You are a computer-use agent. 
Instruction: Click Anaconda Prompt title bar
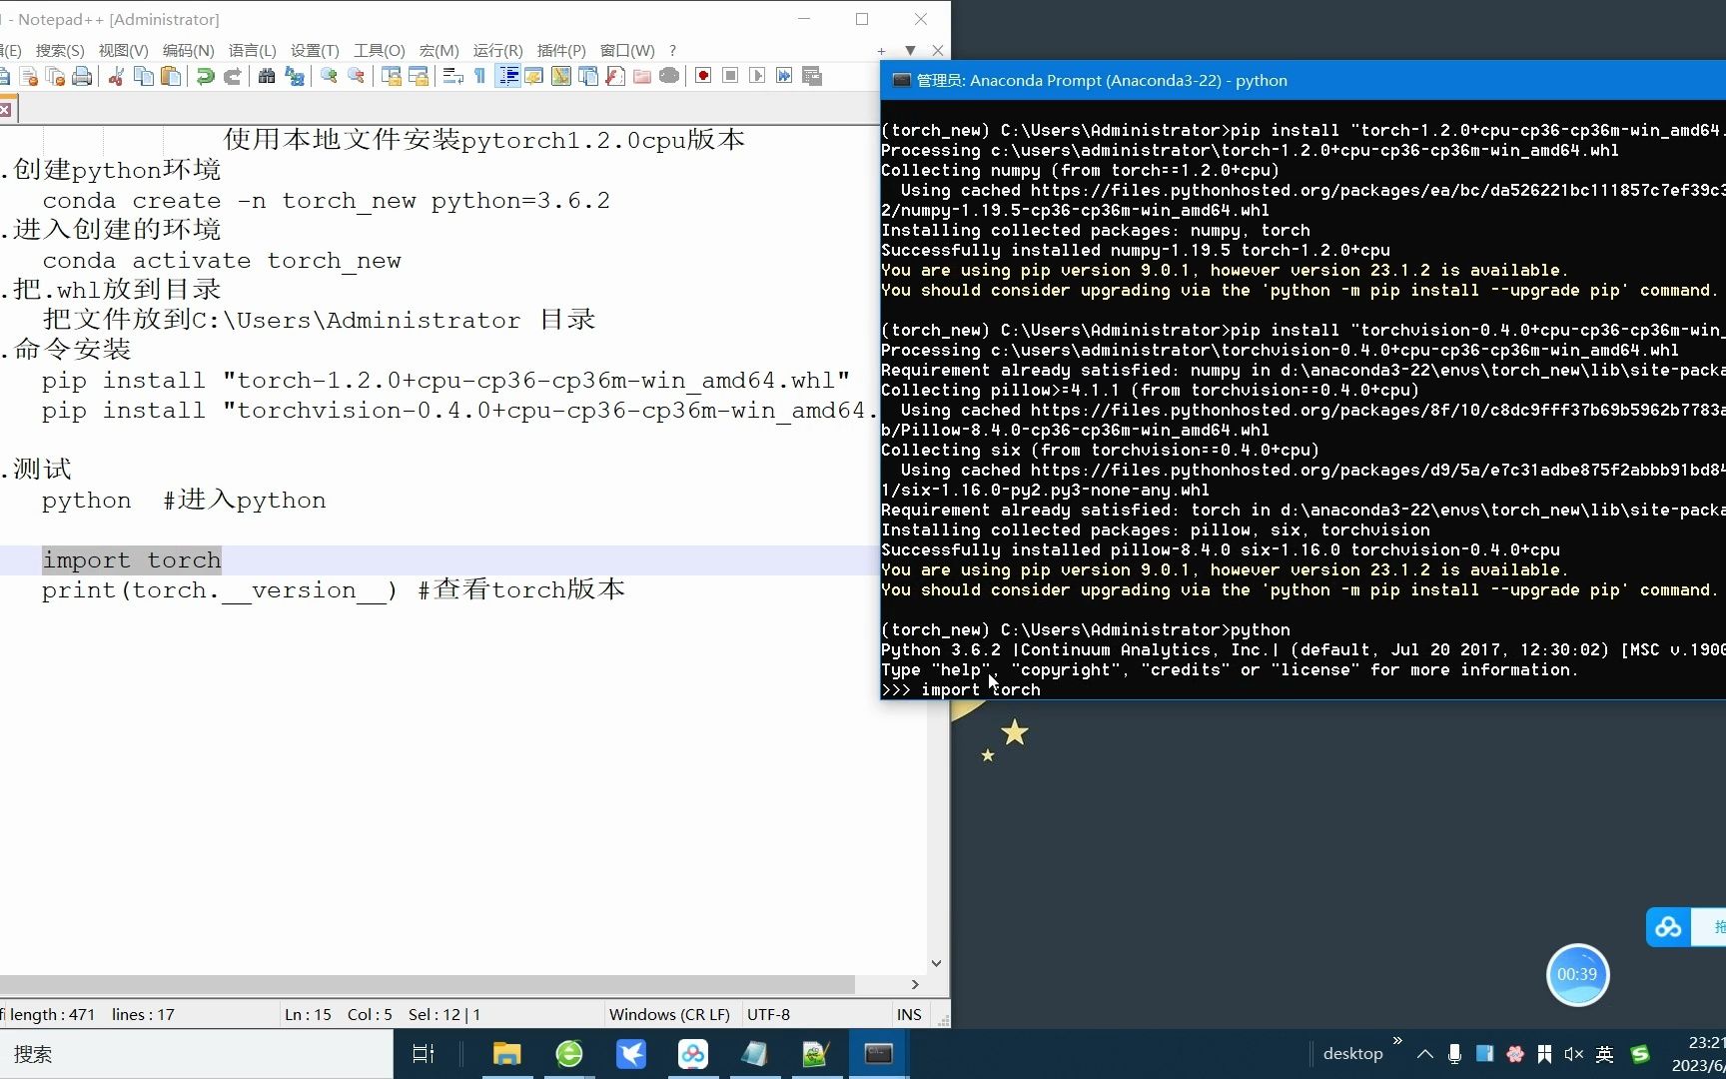pyautogui.click(x=1302, y=80)
